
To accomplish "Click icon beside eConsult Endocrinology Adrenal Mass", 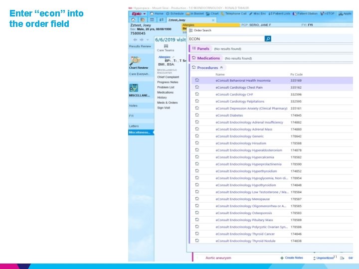I will [x=197, y=129].
